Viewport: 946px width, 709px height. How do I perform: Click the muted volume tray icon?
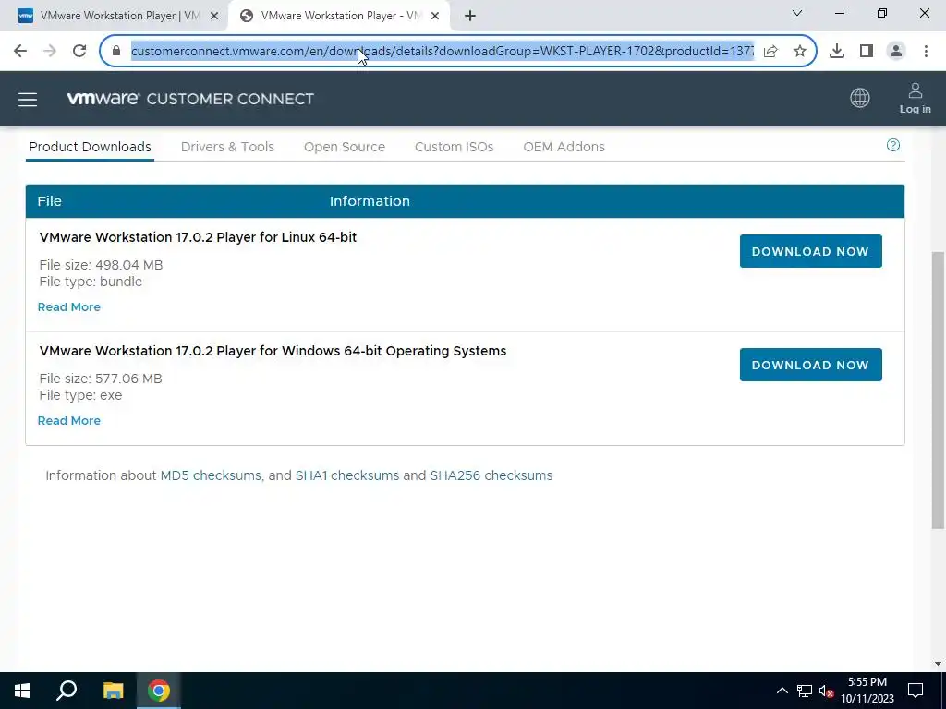click(826, 691)
